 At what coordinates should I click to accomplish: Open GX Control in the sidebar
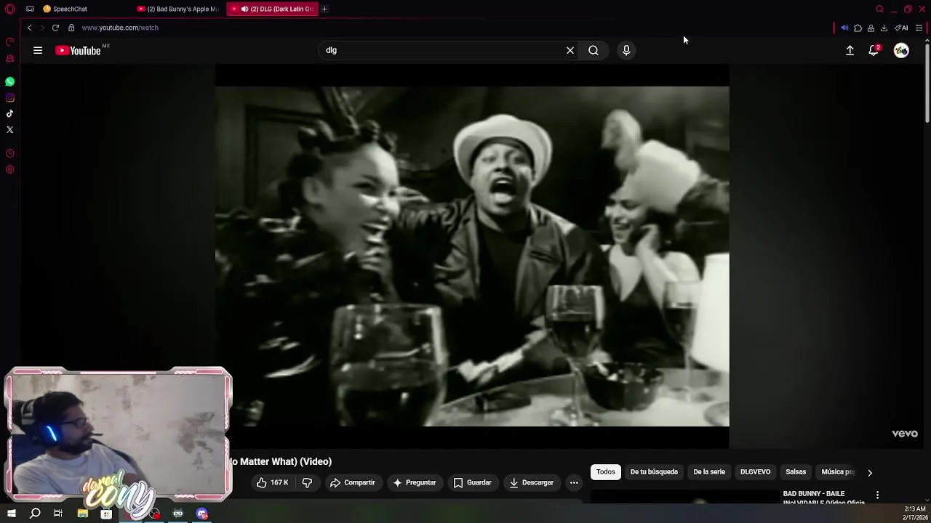(x=10, y=42)
